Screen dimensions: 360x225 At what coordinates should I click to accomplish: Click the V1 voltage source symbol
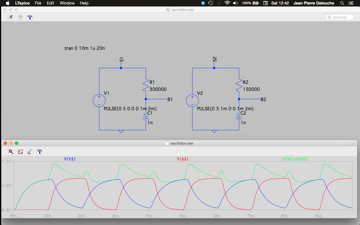tap(99, 101)
